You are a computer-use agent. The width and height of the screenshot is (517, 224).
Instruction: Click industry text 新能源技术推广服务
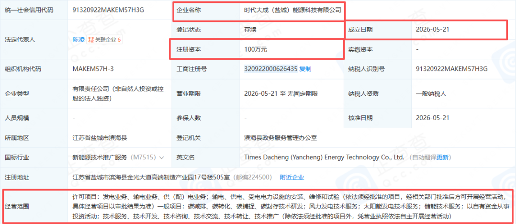[x=100, y=157]
